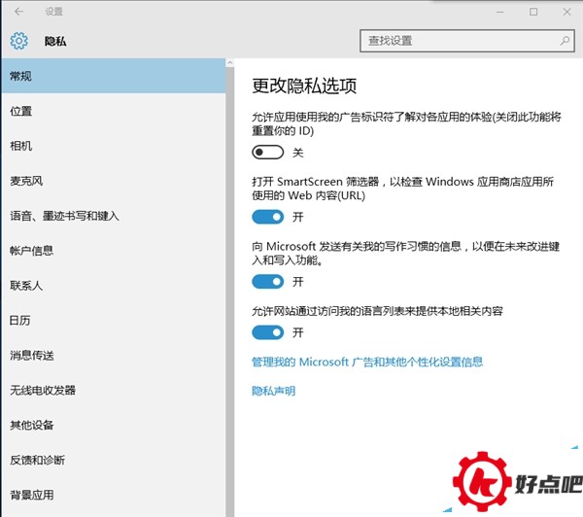Open 语音、墨迹书写和键入 settings
This screenshot has width=583, height=517.
(x=114, y=216)
